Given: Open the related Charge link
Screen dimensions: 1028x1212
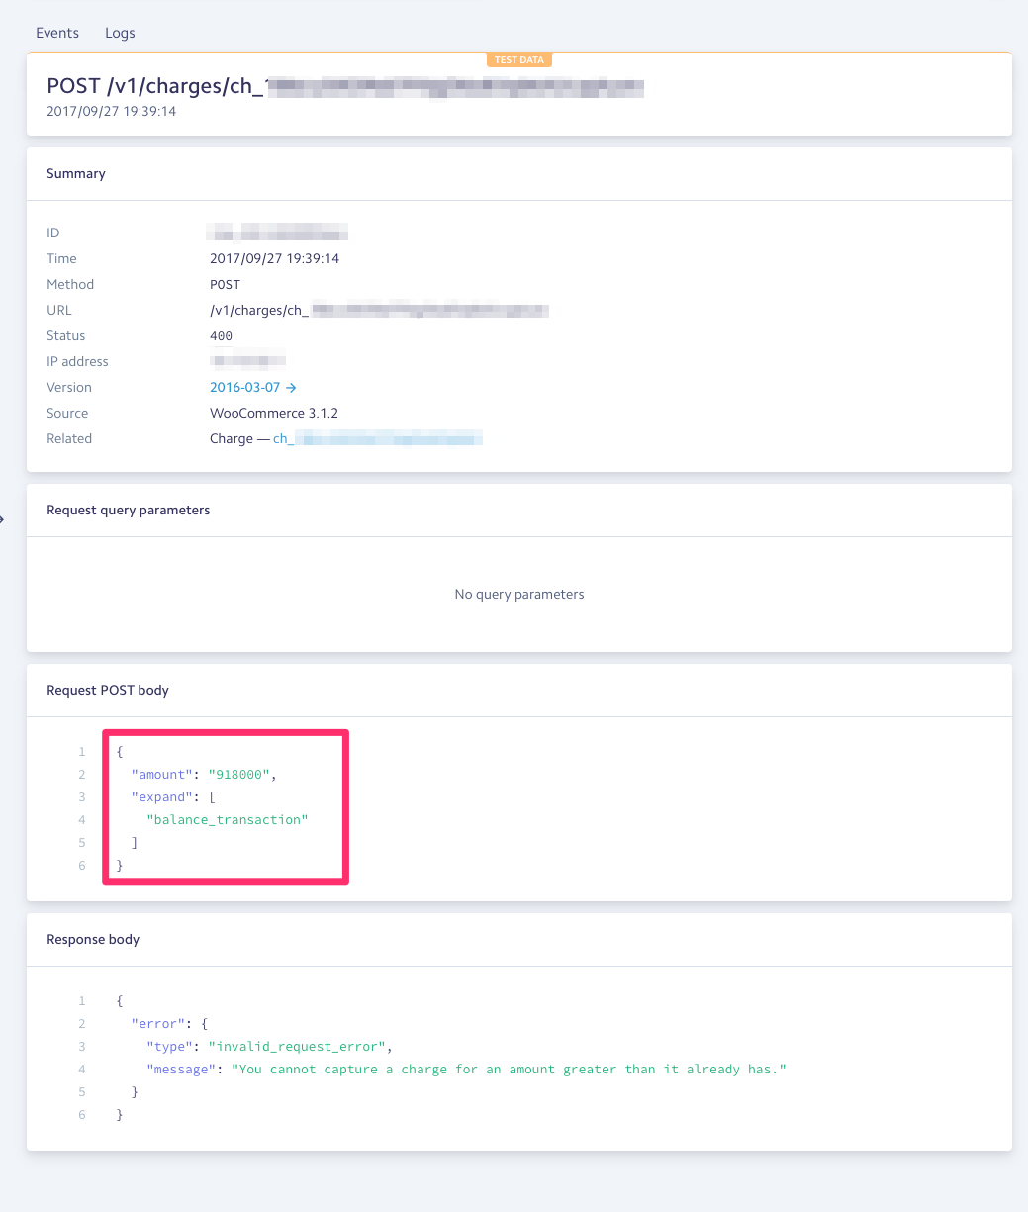Looking at the screenshot, I should pyautogui.click(x=376, y=438).
